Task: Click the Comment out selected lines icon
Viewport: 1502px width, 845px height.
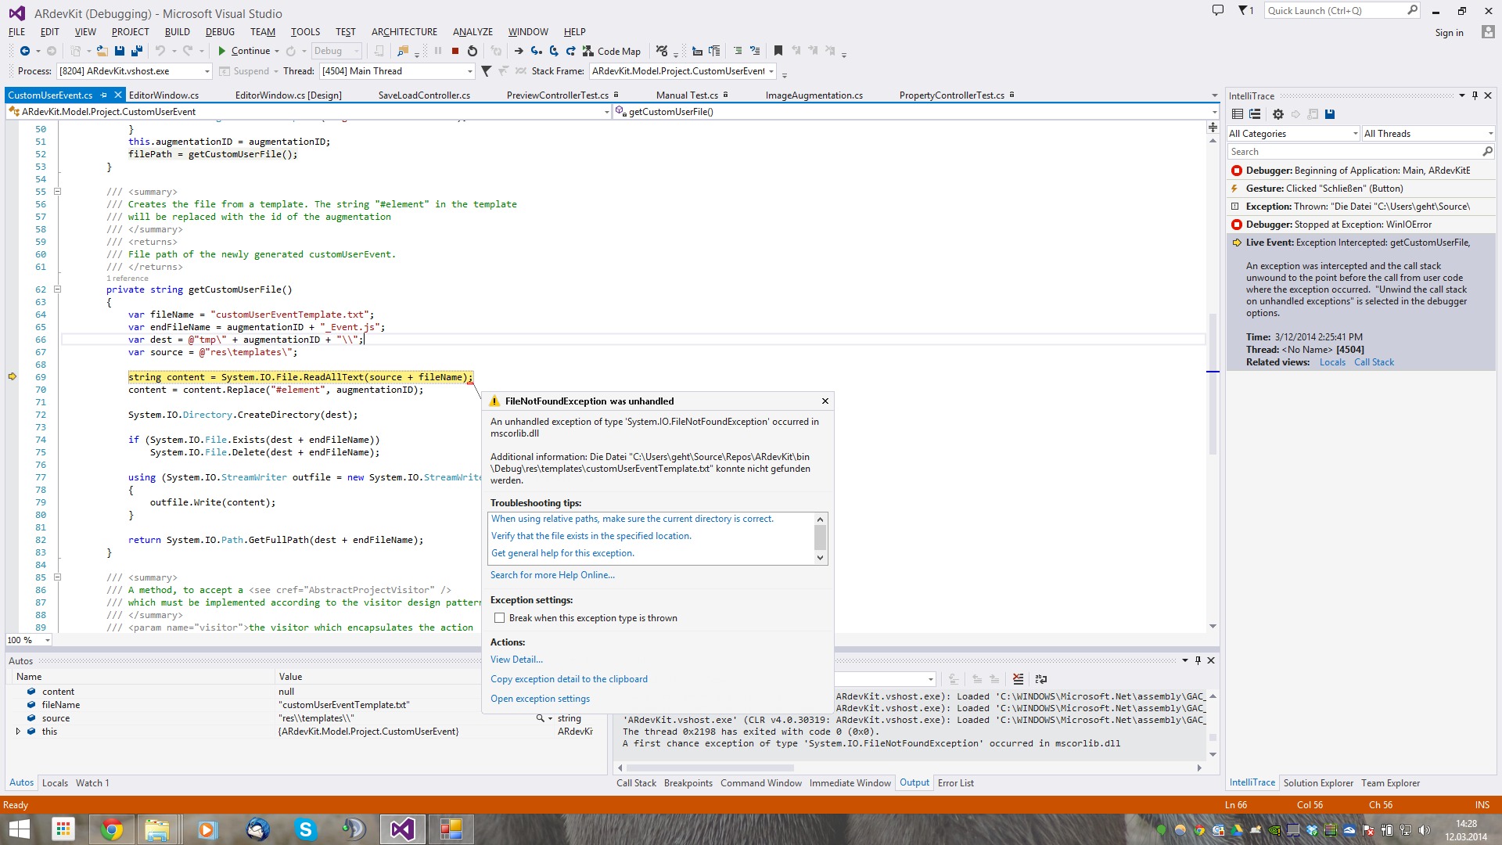Action: tap(738, 51)
